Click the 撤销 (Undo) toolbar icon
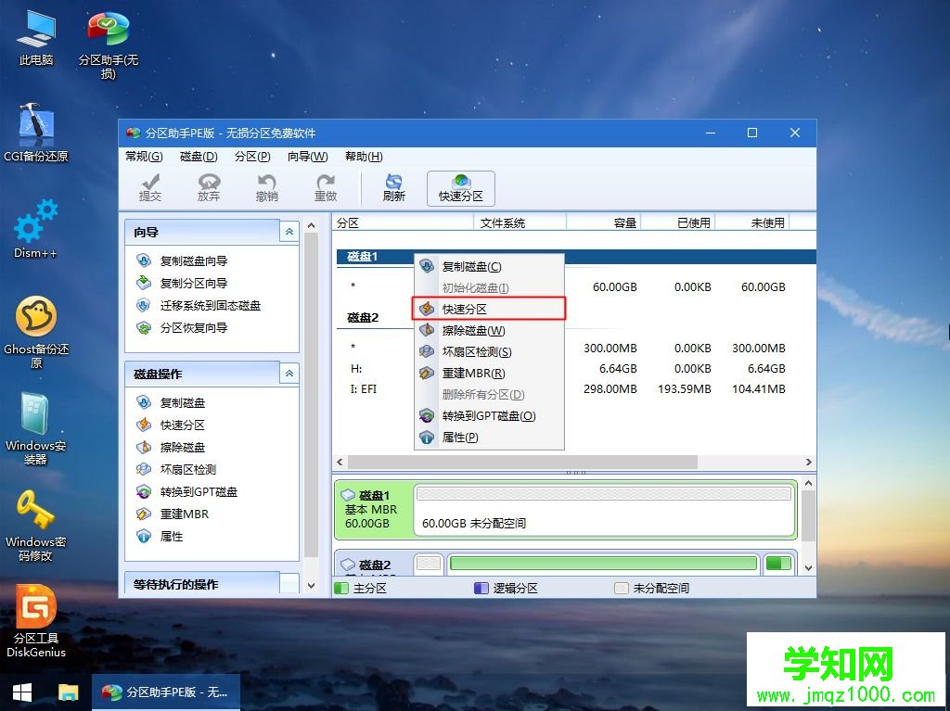Screen dimensions: 950x711 [x=267, y=188]
